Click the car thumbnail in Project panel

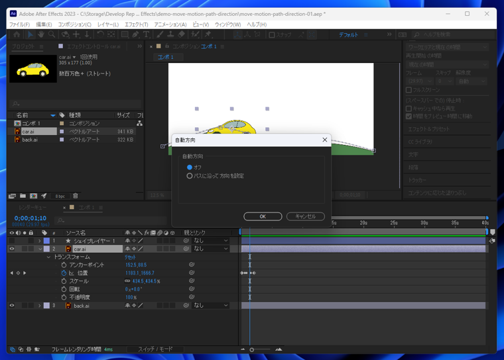point(32,69)
